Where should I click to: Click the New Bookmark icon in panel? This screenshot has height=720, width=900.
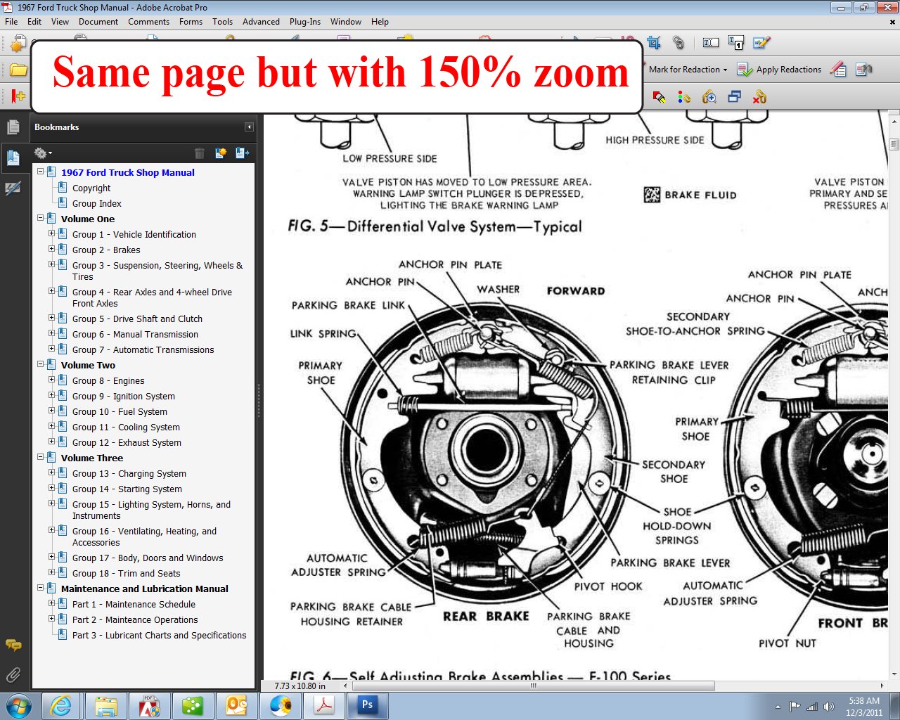coord(221,153)
